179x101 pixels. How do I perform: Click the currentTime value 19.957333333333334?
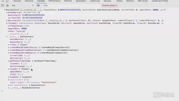tap(32, 18)
